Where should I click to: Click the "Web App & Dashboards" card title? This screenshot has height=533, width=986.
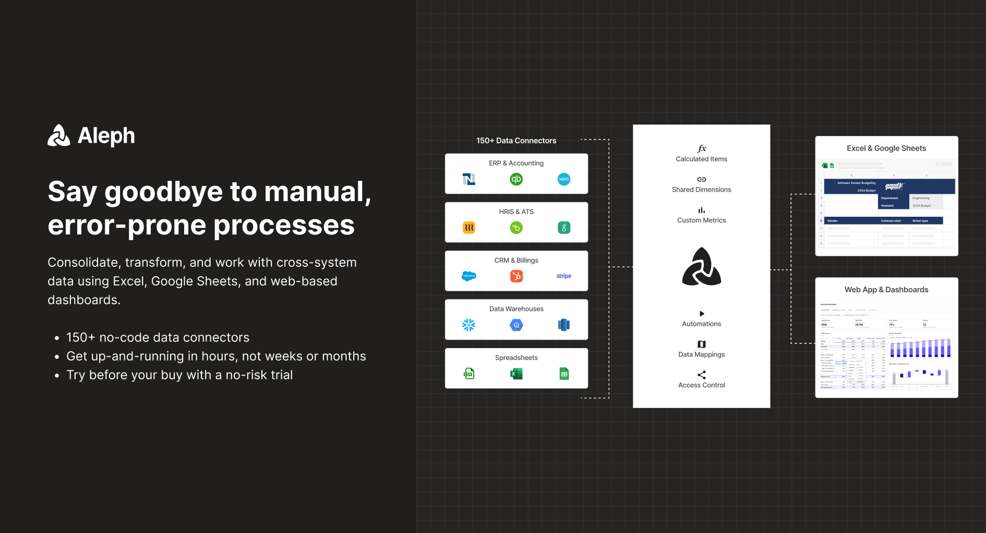click(886, 290)
